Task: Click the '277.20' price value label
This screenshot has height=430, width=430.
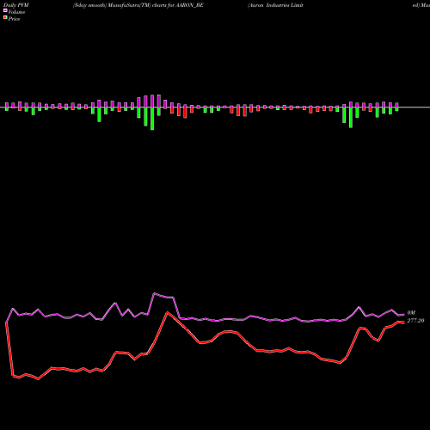Action: [x=415, y=321]
